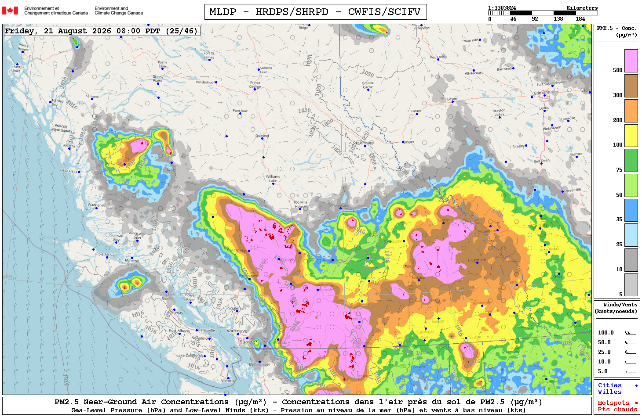Click the 100.0 knots wind barb symbol

point(630,333)
